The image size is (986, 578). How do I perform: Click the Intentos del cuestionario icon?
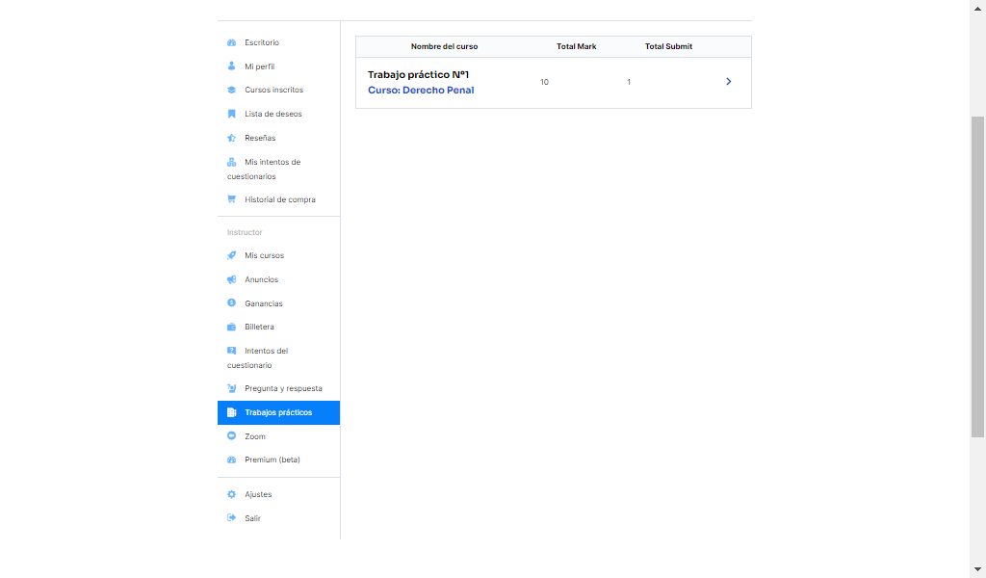pyautogui.click(x=231, y=351)
